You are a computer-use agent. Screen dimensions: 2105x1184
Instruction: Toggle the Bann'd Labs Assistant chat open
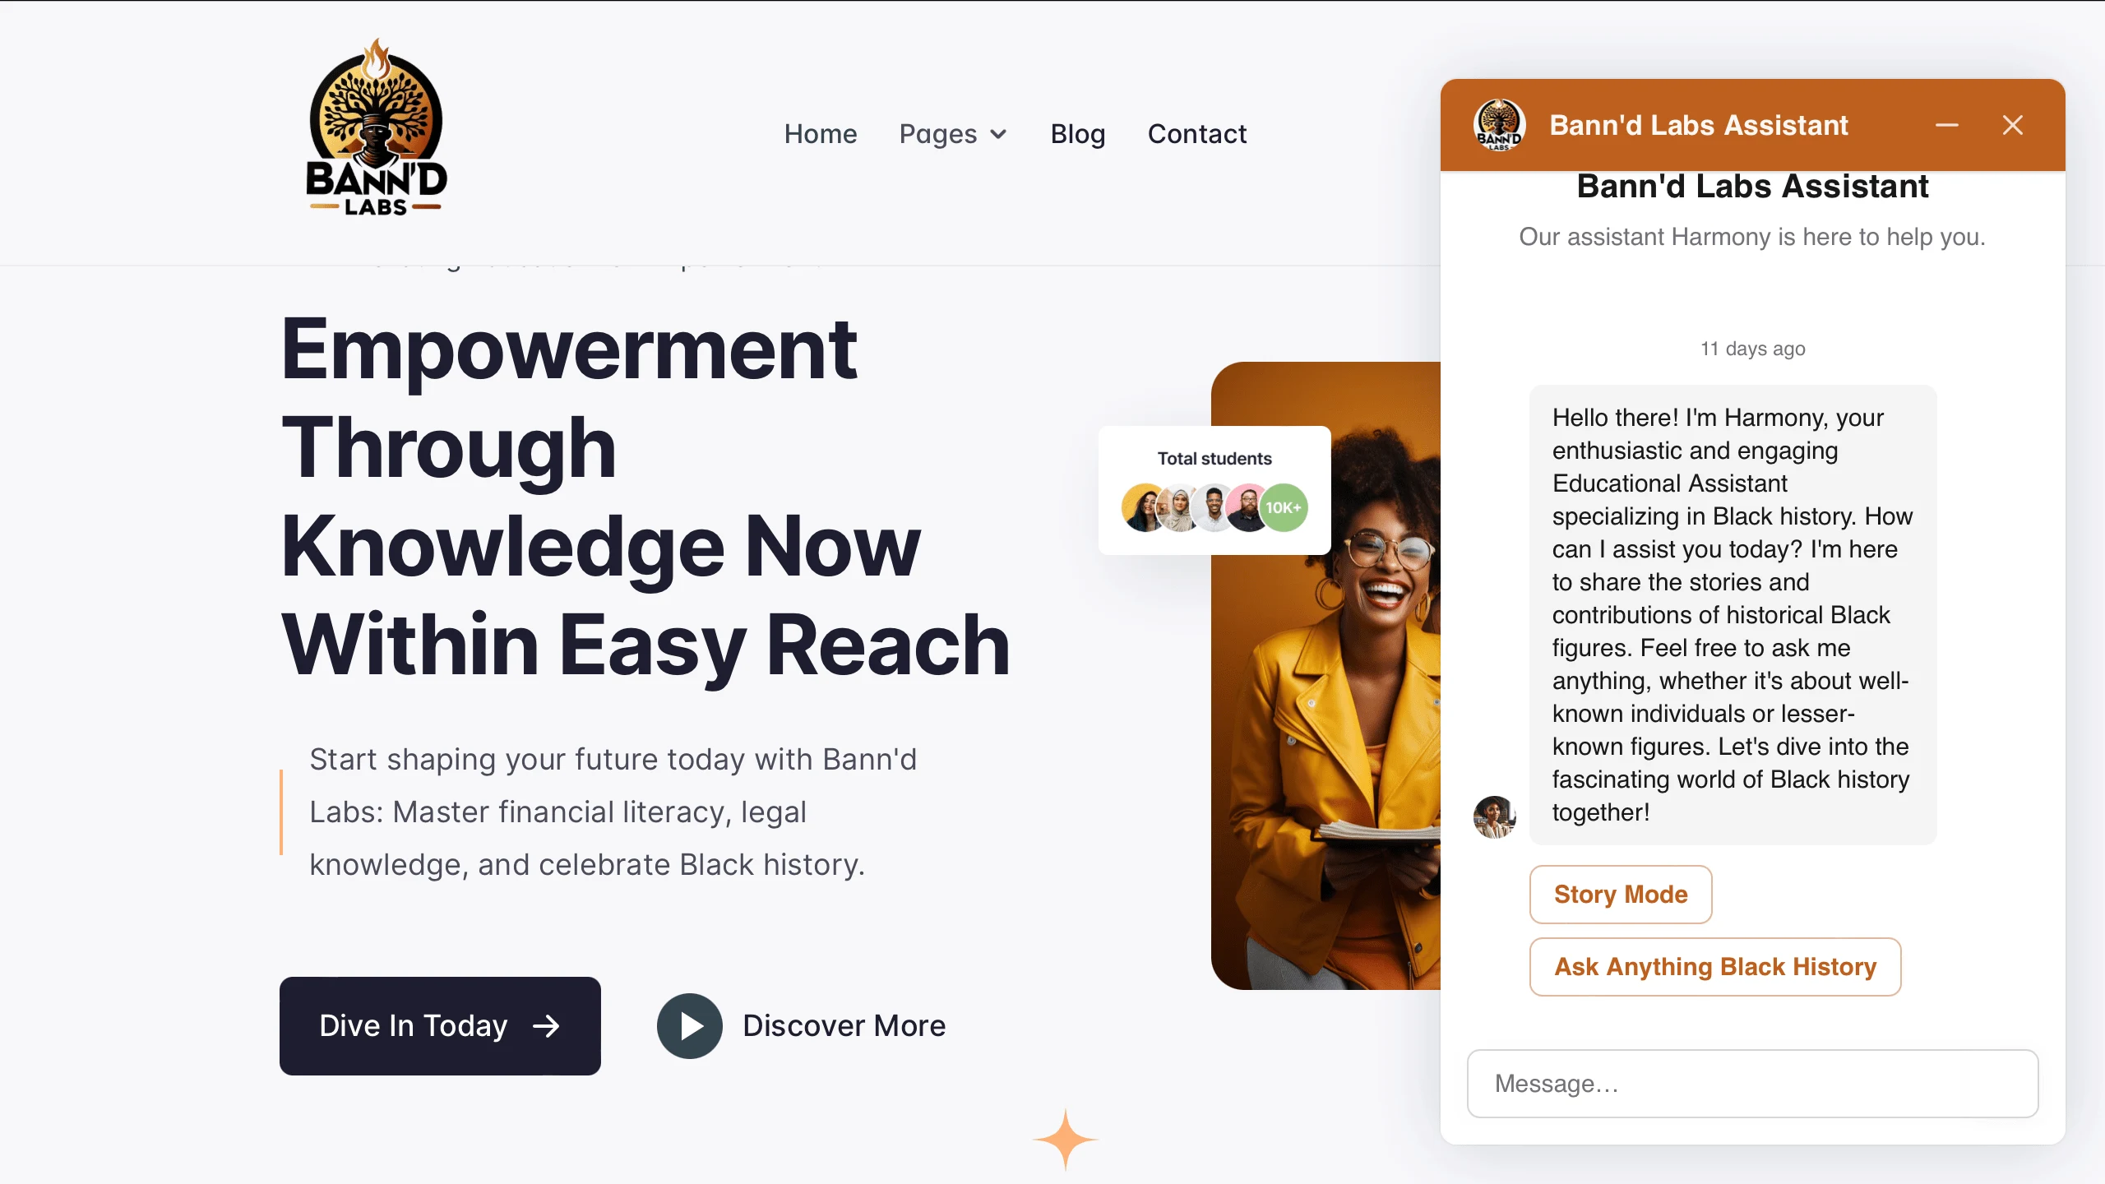pos(1946,124)
